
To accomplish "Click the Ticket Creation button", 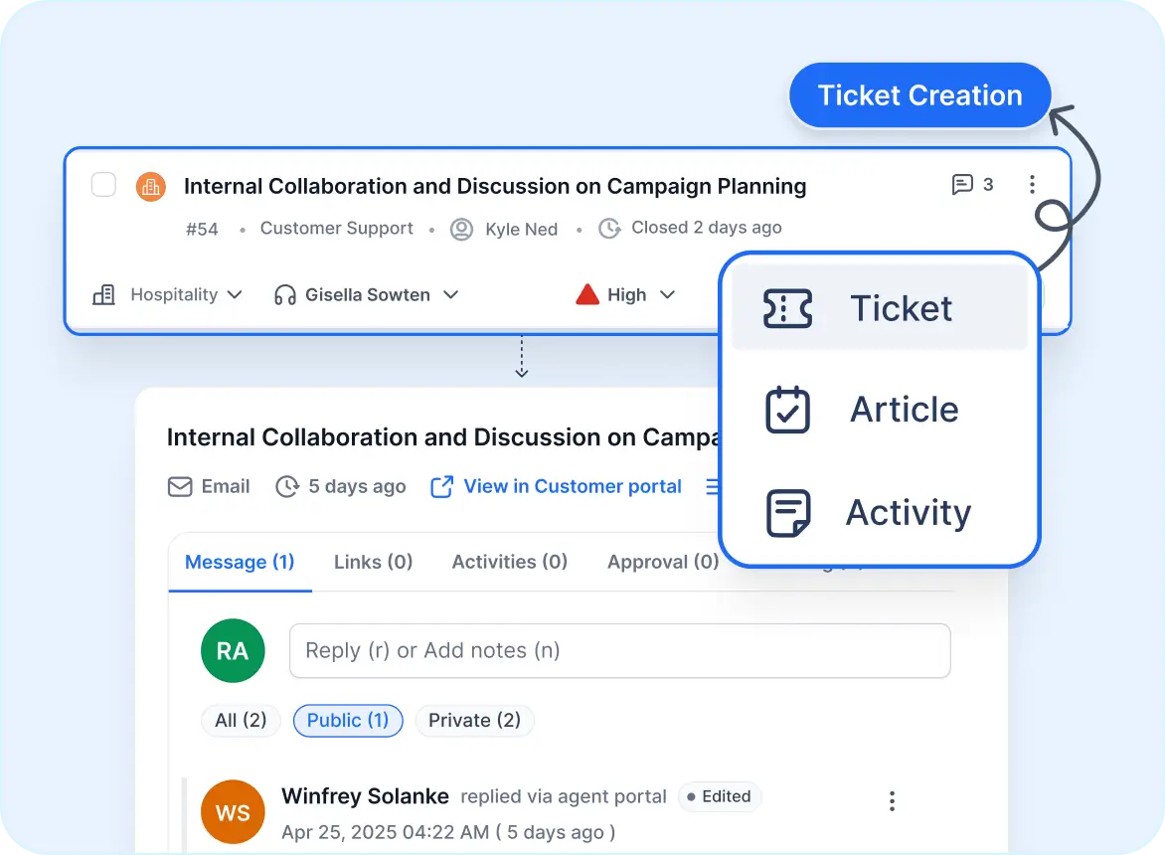I will coord(918,94).
